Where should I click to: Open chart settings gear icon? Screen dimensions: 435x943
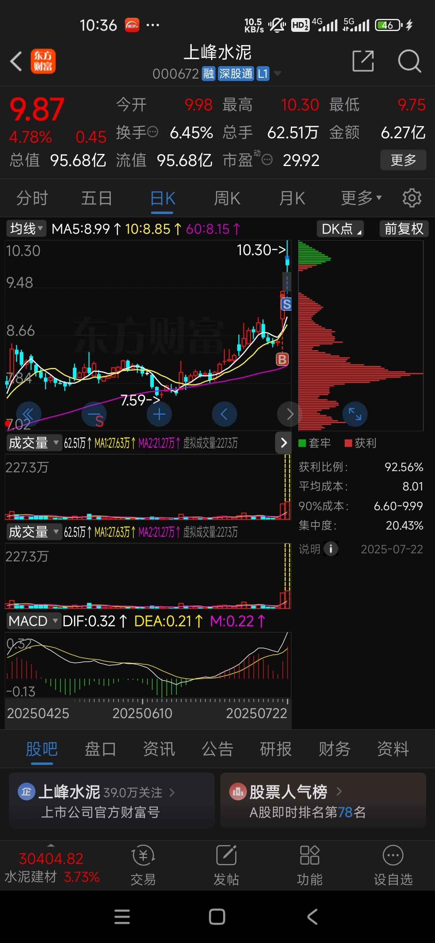pyautogui.click(x=412, y=198)
